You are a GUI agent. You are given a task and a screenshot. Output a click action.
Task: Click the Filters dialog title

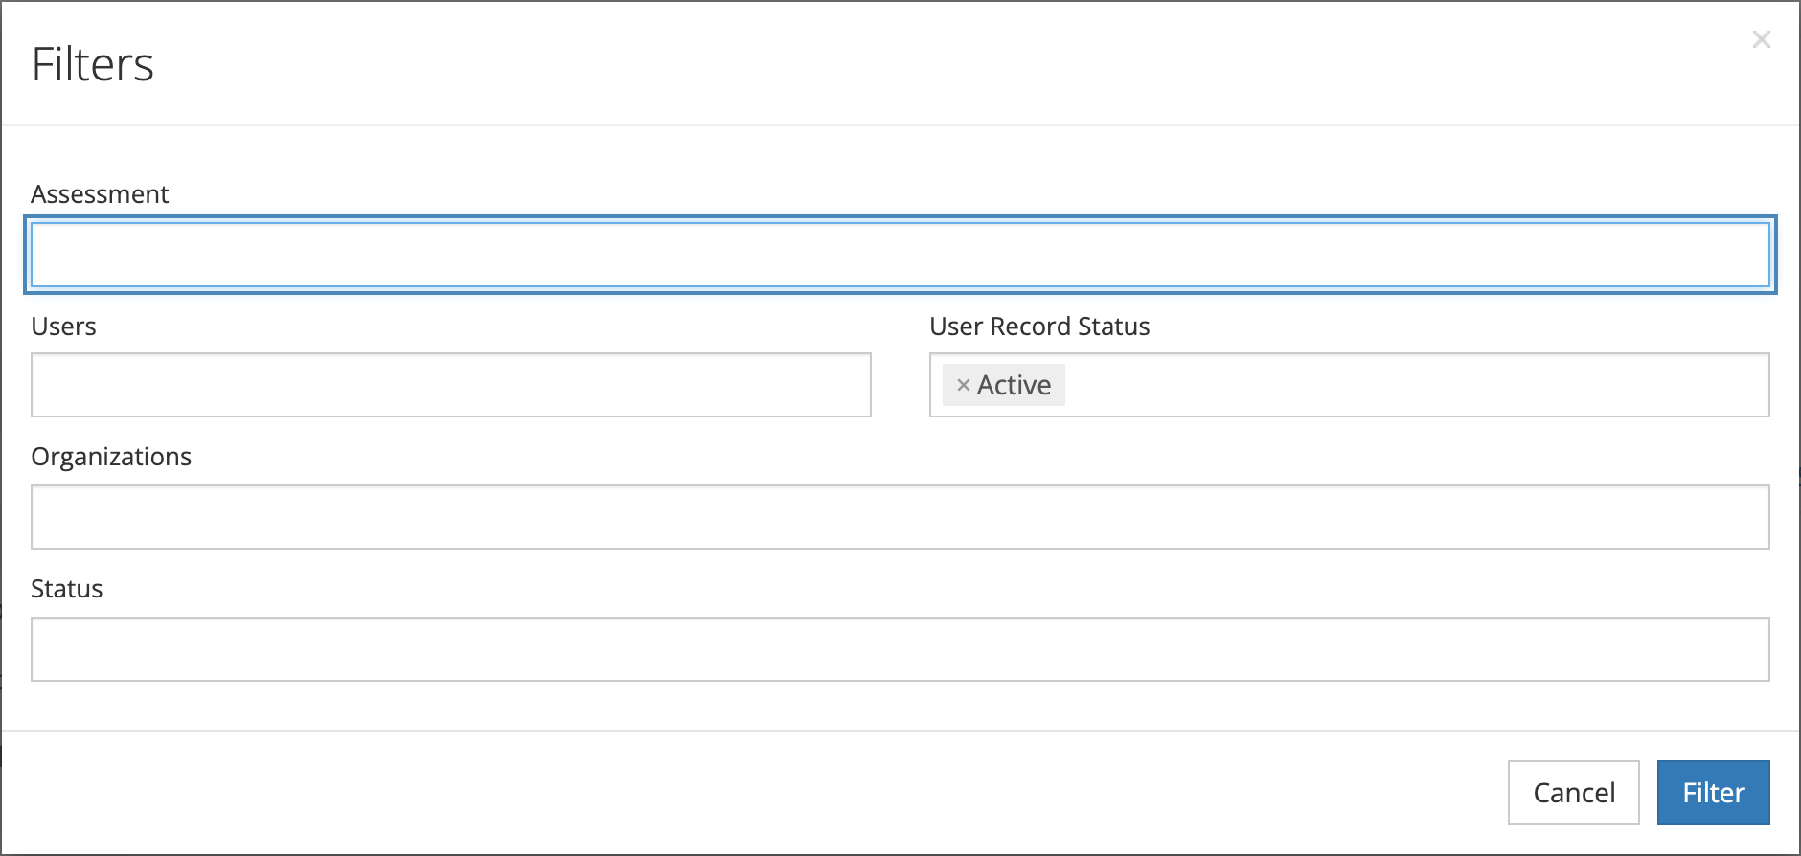(x=93, y=65)
